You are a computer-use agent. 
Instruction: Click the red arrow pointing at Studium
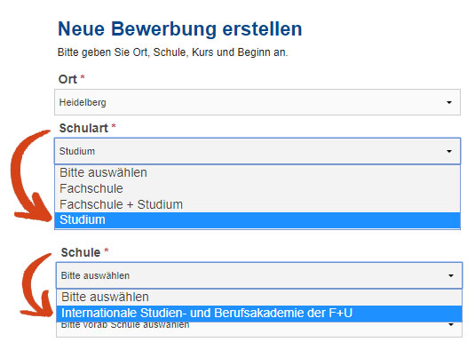(31, 176)
